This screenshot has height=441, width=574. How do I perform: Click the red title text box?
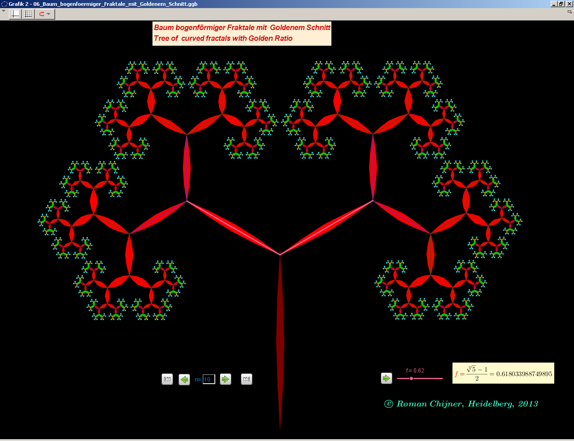(242, 33)
